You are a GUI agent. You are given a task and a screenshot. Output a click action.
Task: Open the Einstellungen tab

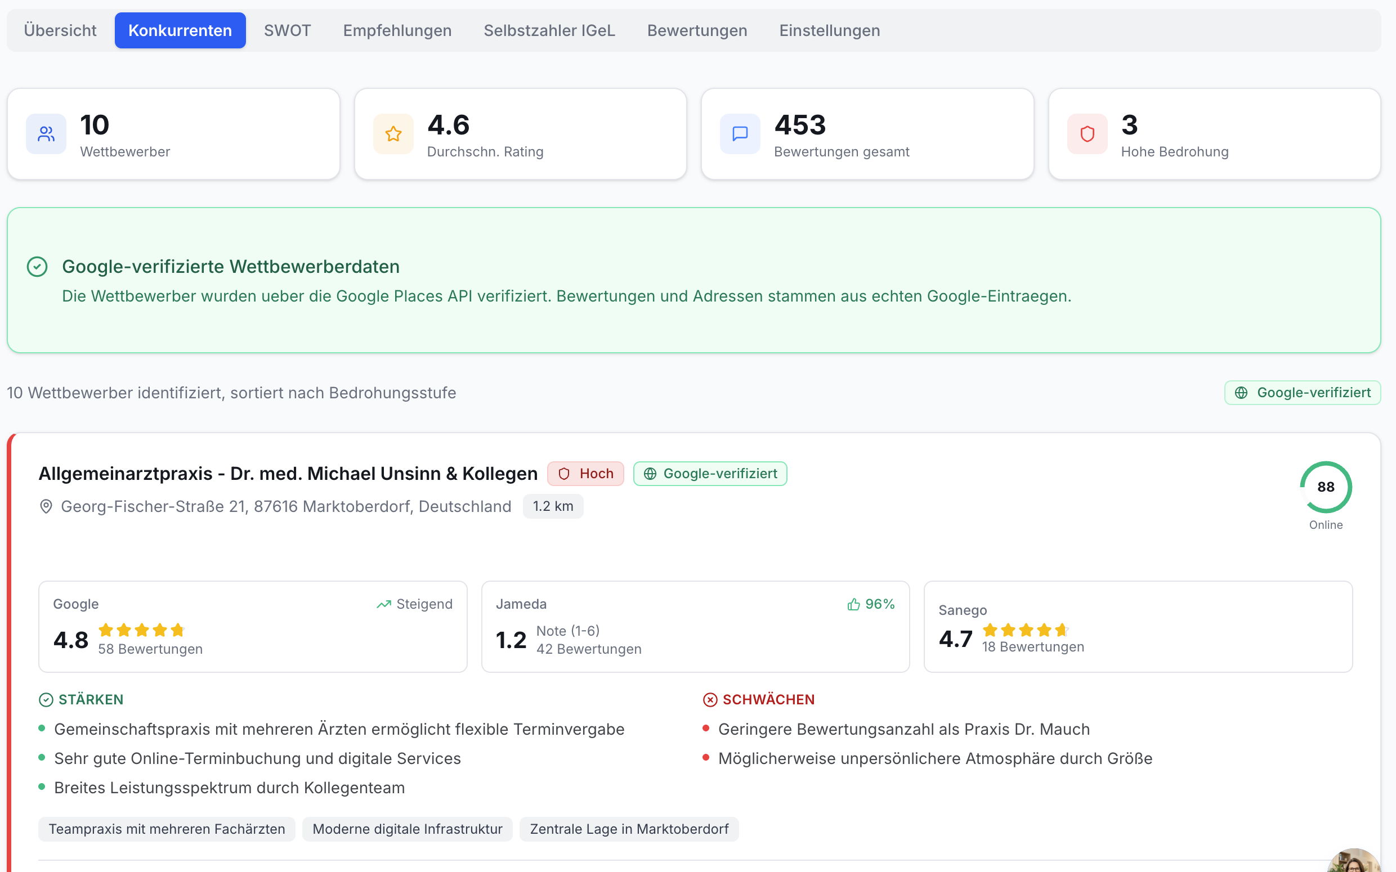830,30
